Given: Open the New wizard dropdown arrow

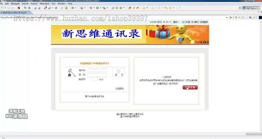Looking at the screenshot, I should coord(5,8).
